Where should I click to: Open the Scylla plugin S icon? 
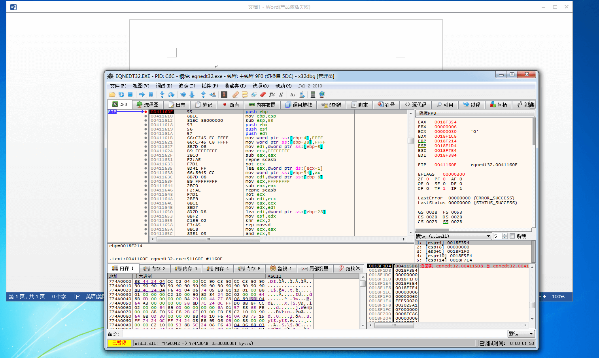coord(224,95)
